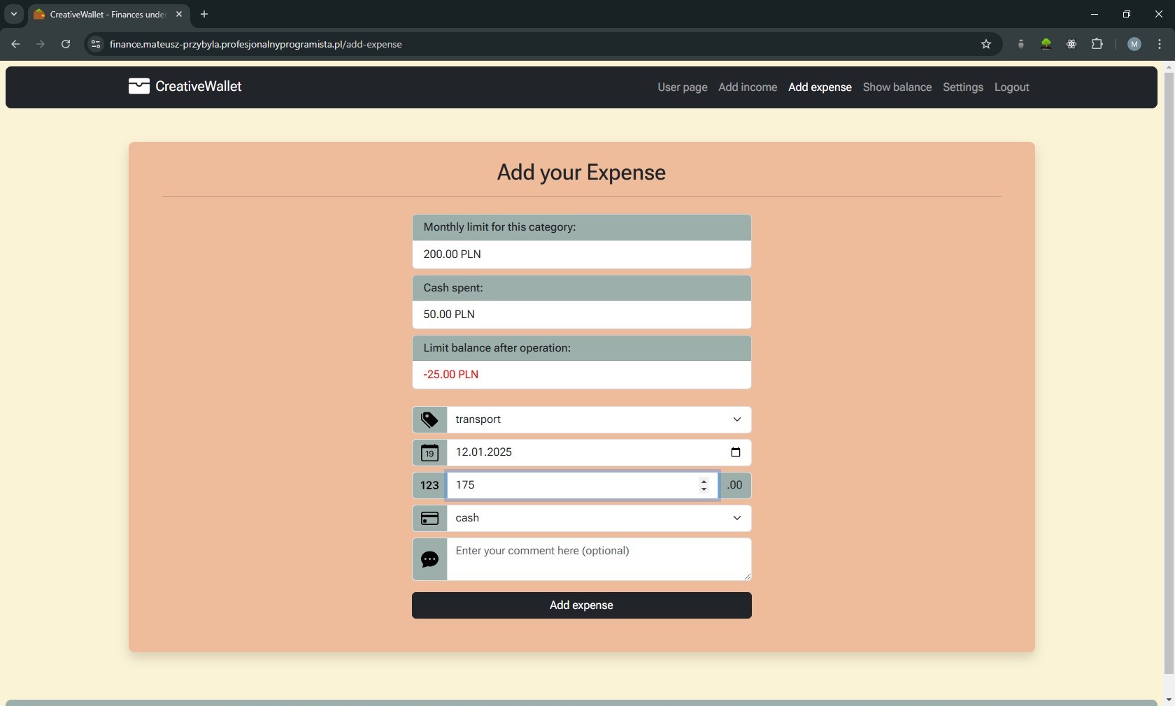This screenshot has height=706, width=1175.
Task: Click the category tag icon
Action: pyautogui.click(x=429, y=419)
